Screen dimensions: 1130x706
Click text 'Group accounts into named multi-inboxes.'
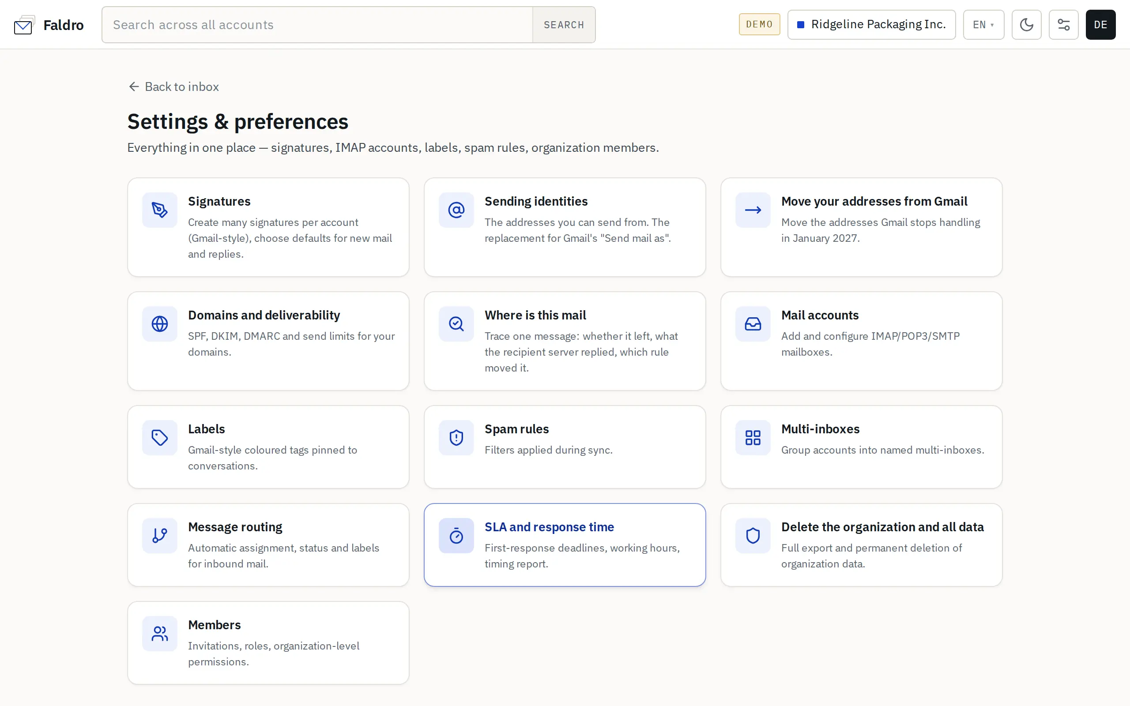[x=882, y=450]
